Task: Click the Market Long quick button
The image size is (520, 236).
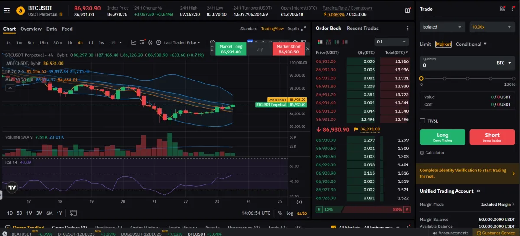Action: tap(231, 49)
